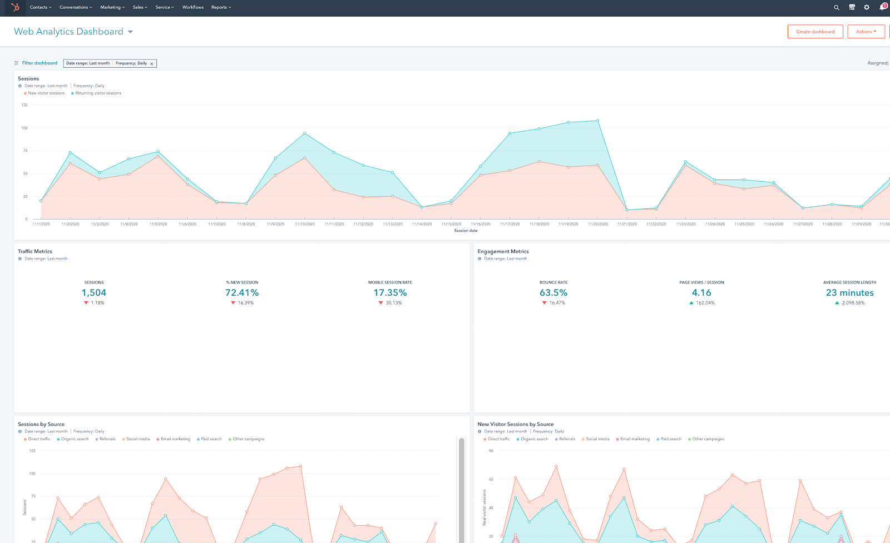Click the info icon under Sessions title

point(20,86)
